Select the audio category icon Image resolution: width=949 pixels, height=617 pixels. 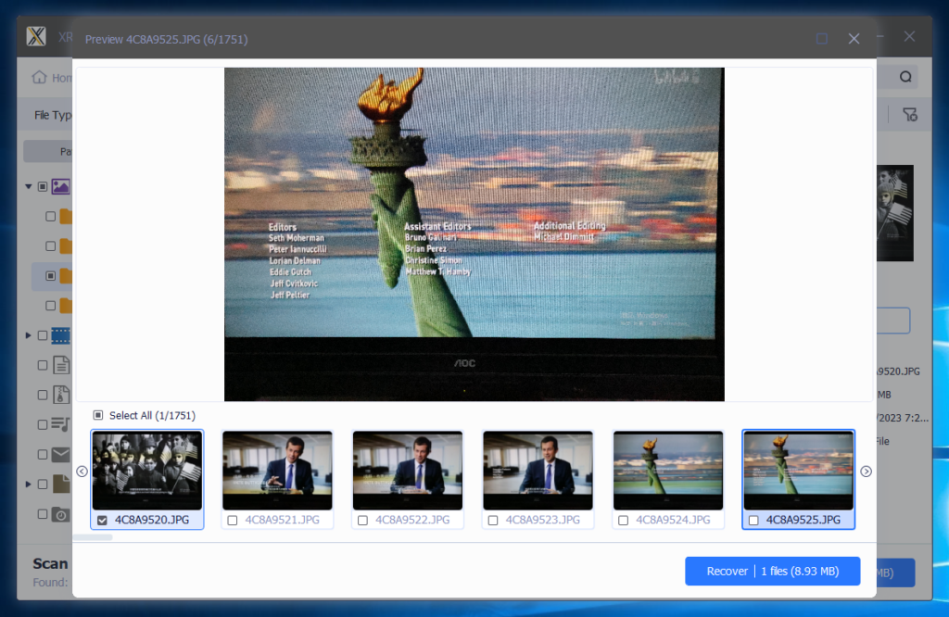(x=60, y=424)
